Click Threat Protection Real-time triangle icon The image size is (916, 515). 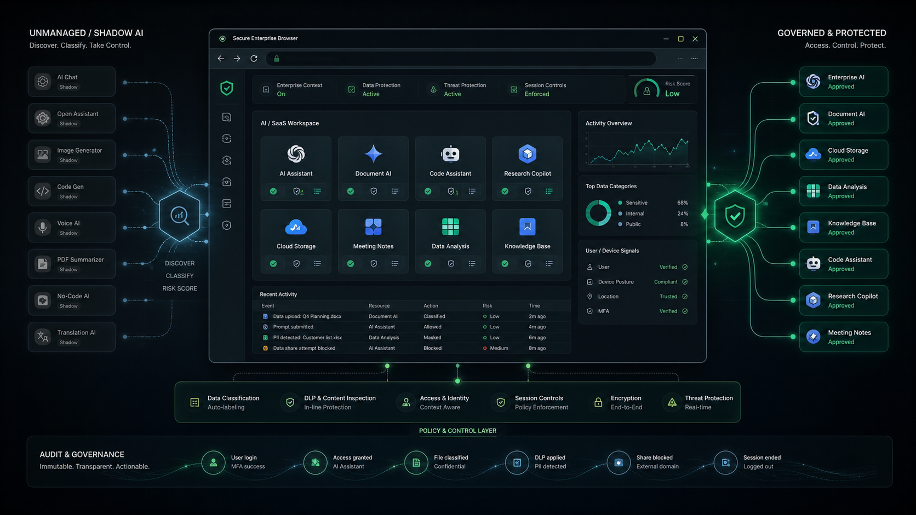[x=672, y=402]
